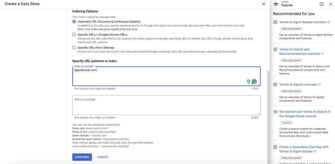Viewport: 335px width, 164px height.
Task: Click the green lightbulb suggestion icon
Action: pyautogui.click(x=248, y=82)
